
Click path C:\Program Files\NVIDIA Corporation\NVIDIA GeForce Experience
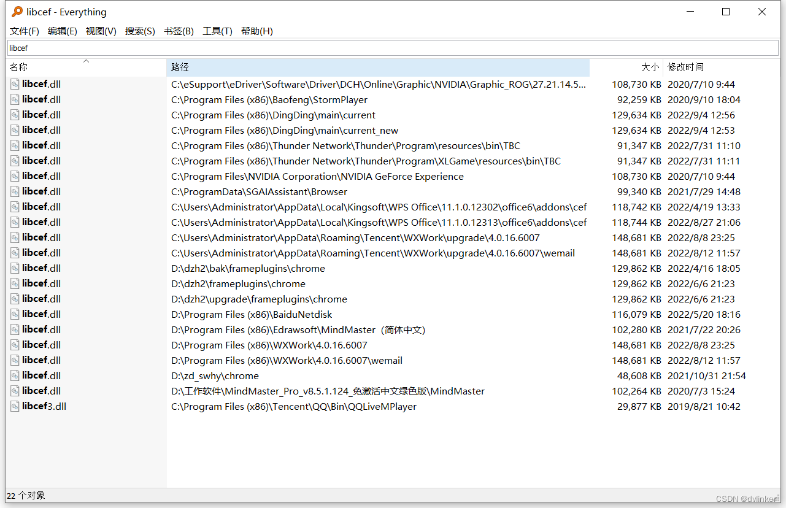pos(317,176)
